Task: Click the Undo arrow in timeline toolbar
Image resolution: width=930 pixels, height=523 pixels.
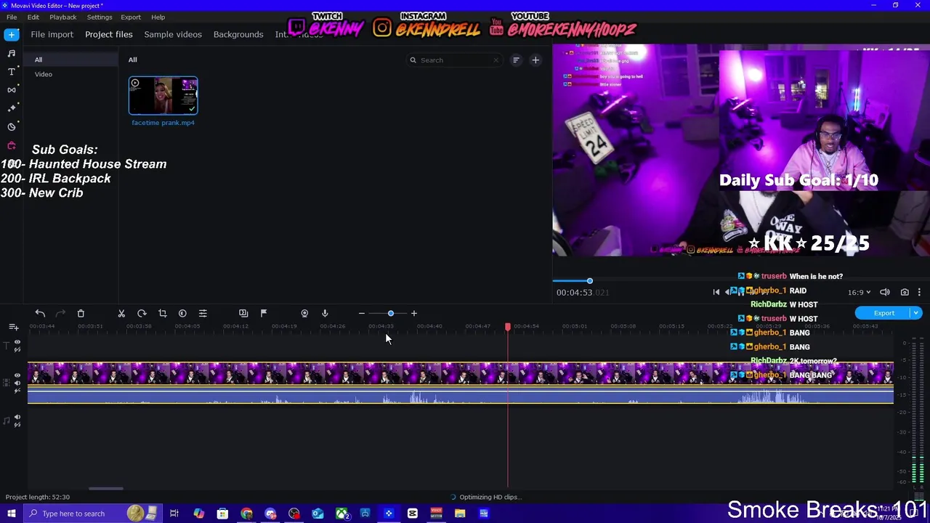Action: pos(40,313)
